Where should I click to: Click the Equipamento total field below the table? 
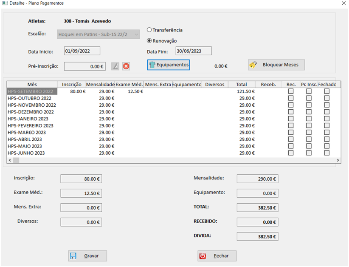pos(258,193)
